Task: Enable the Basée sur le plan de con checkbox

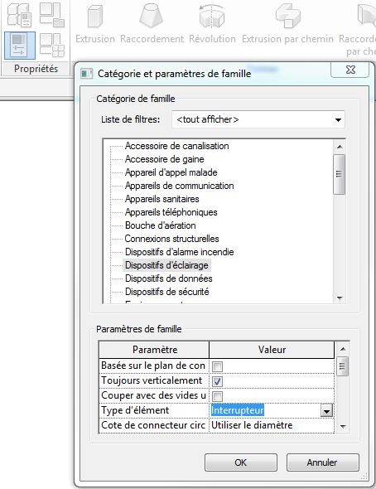Action: (217, 366)
